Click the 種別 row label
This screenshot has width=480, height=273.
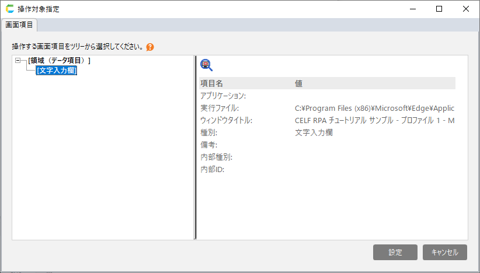click(x=208, y=132)
